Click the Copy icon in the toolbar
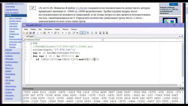The width and height of the screenshot is (188, 106). pos(41,33)
